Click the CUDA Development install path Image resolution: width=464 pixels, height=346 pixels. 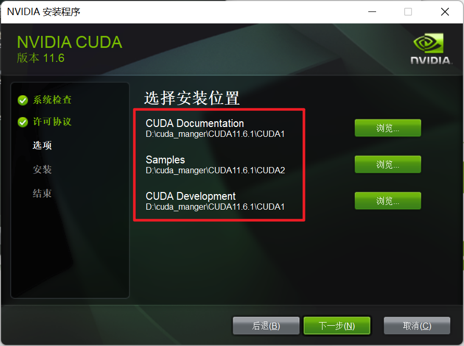click(x=215, y=207)
